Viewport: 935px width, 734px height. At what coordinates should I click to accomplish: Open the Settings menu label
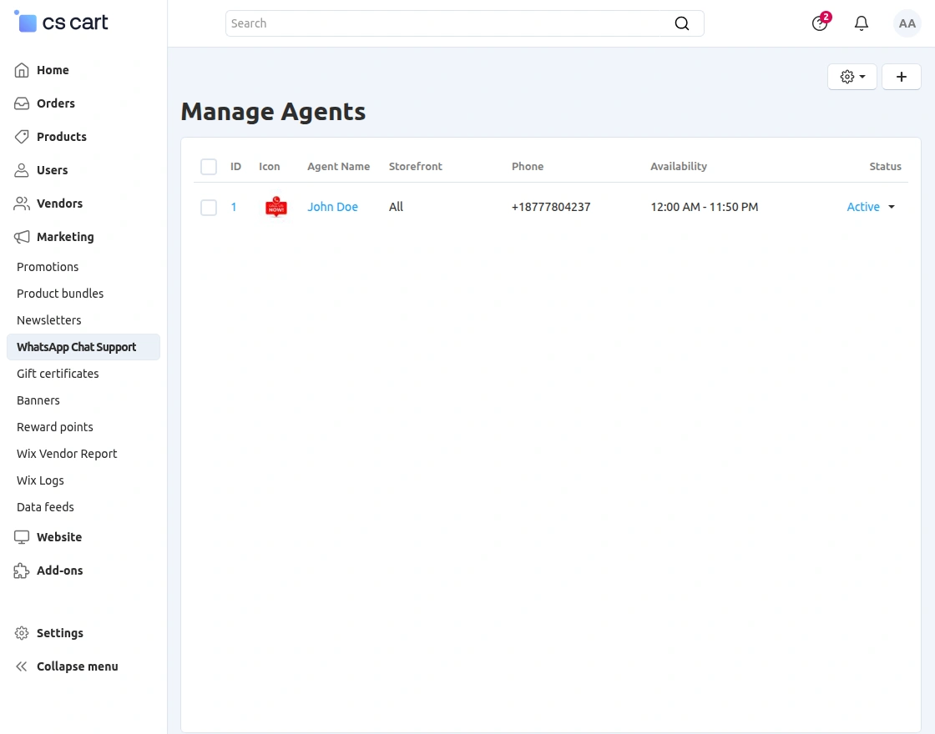[59, 633]
